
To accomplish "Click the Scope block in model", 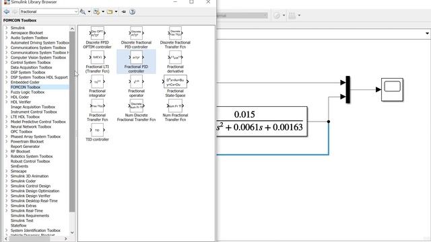I will coord(392,89).
